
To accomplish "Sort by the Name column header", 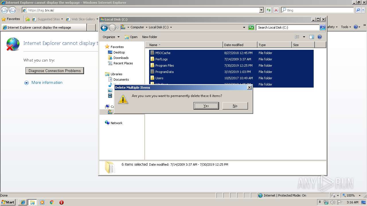I will pos(184,45).
